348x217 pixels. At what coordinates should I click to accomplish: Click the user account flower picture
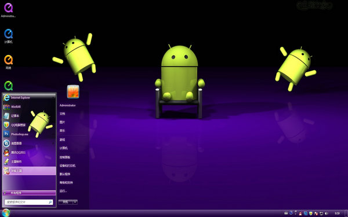click(x=73, y=91)
